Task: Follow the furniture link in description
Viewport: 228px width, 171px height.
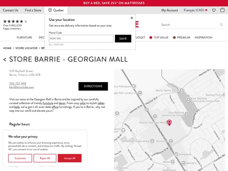Action: pos(48,103)
